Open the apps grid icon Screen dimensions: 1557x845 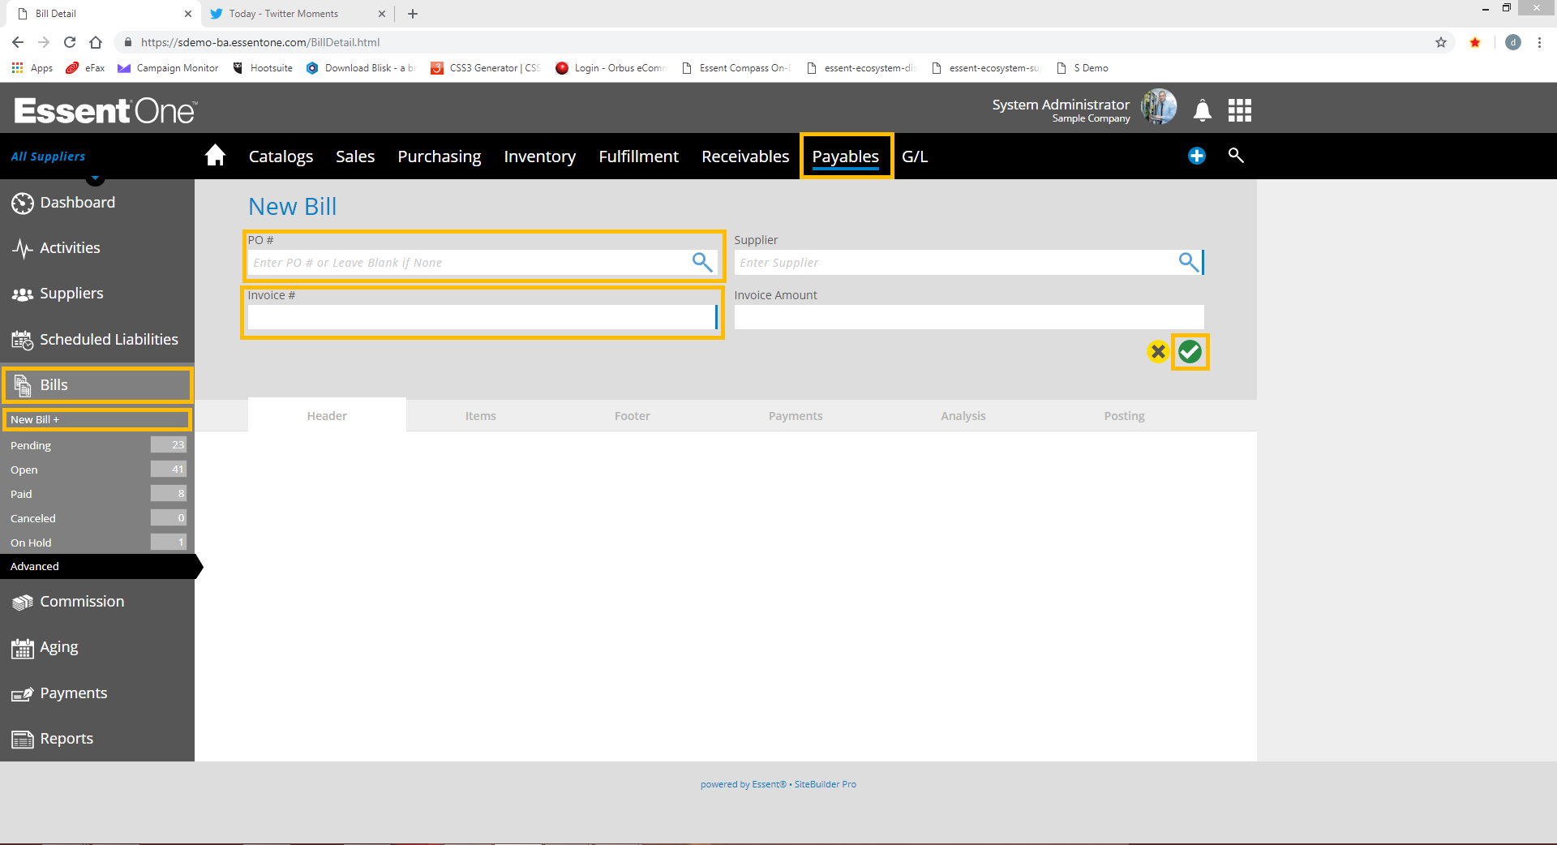(1240, 110)
